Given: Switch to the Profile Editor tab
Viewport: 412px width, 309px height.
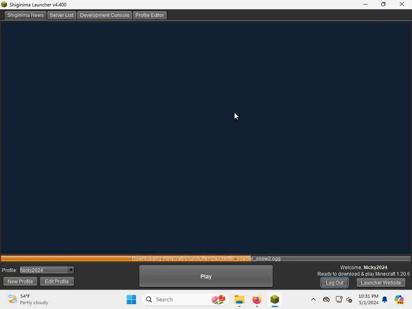Looking at the screenshot, I should click(150, 15).
